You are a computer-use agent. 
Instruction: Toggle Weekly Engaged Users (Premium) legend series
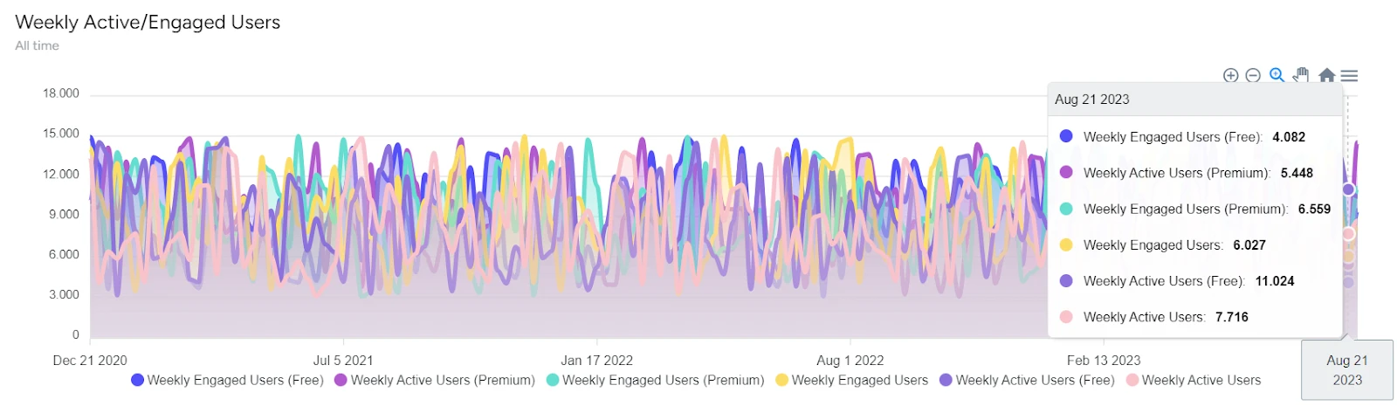coord(655,380)
